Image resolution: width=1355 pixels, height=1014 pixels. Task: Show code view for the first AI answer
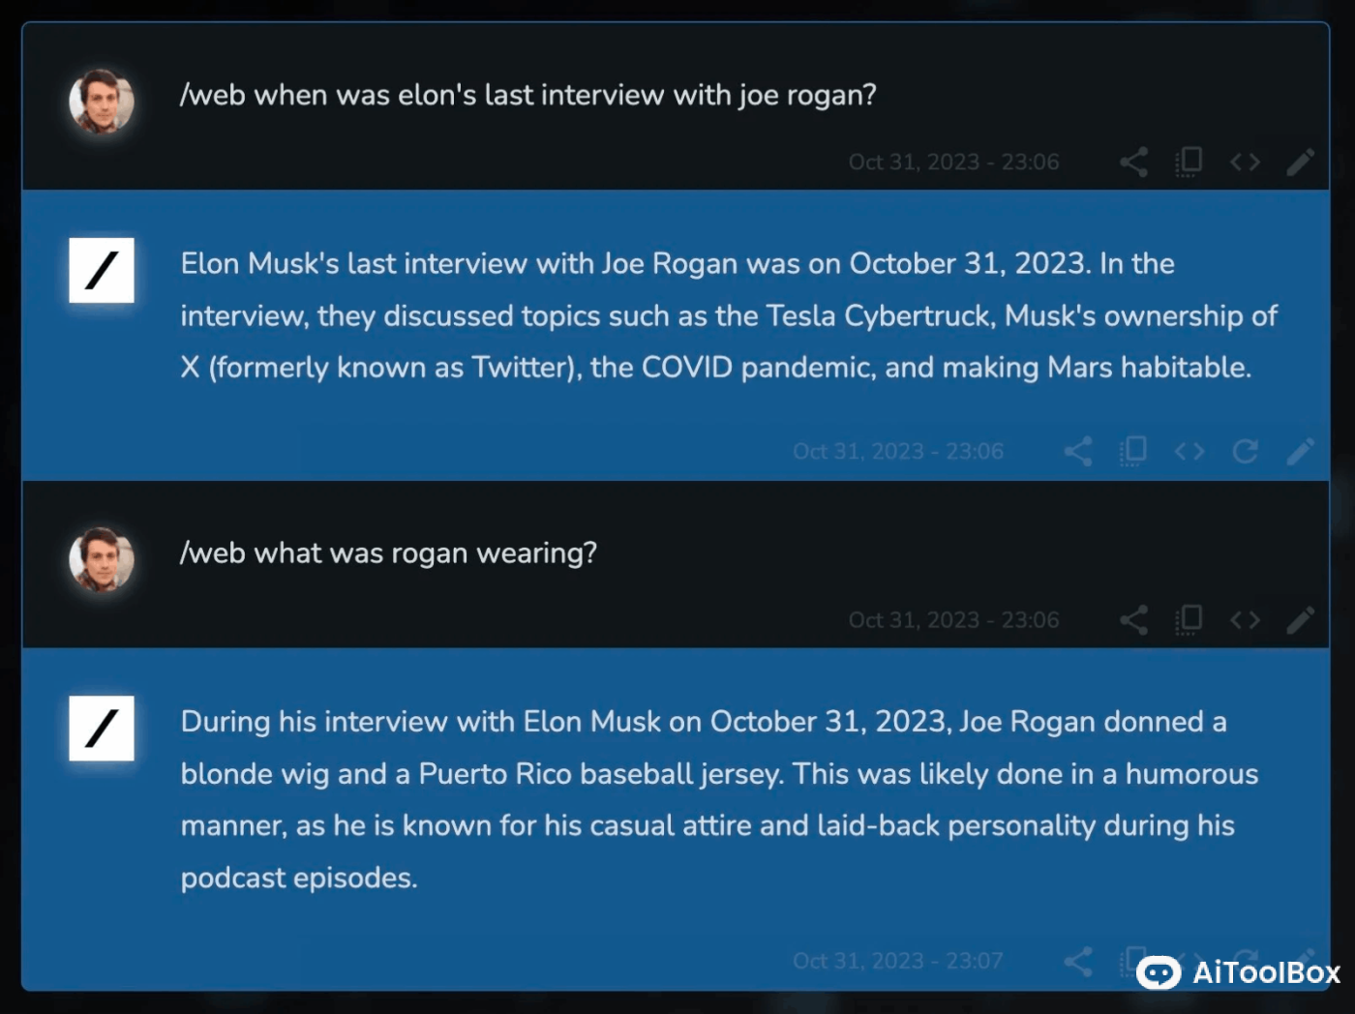[1189, 451]
